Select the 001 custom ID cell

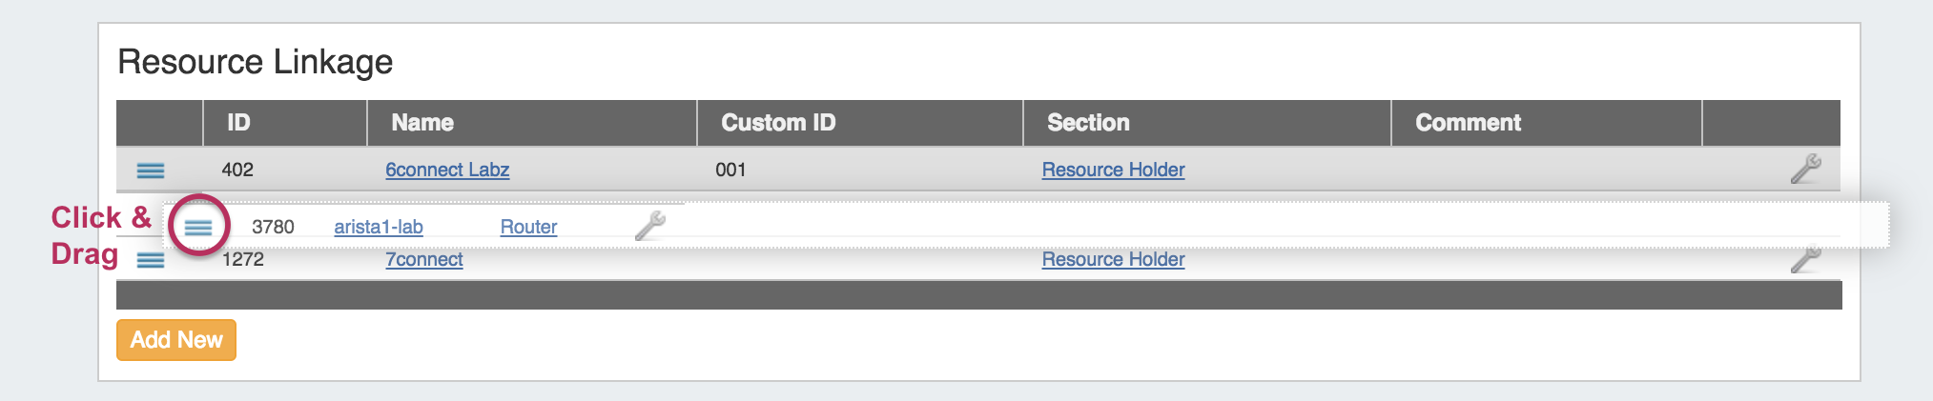coord(730,170)
